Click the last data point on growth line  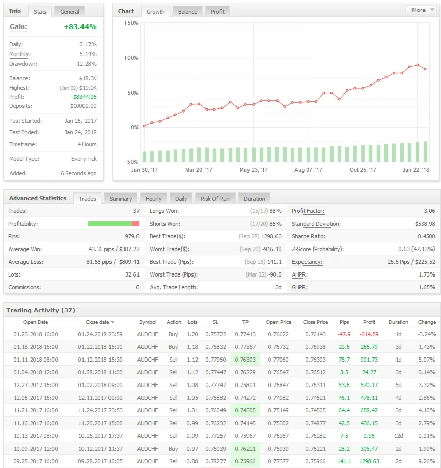click(x=425, y=69)
